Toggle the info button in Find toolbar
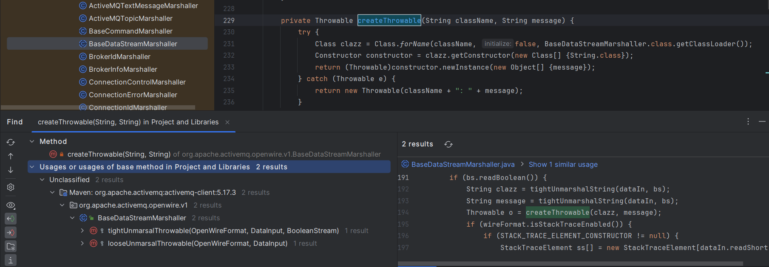The width and height of the screenshot is (769, 267). [11, 260]
